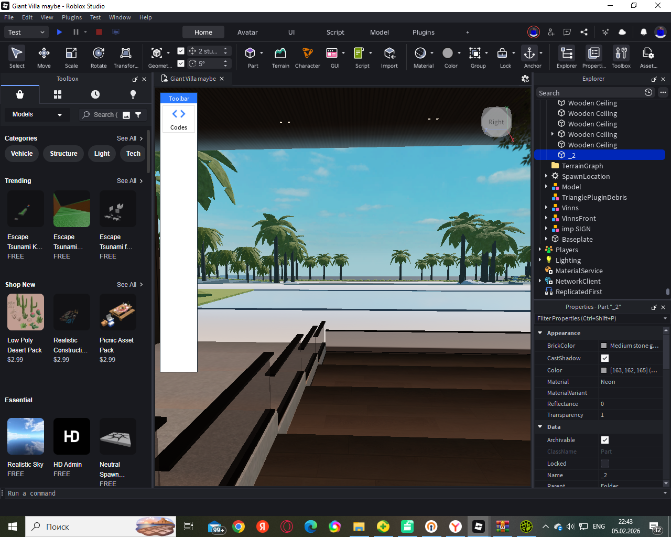See all Shop New assets
This screenshot has height=537, width=671.
(129, 285)
